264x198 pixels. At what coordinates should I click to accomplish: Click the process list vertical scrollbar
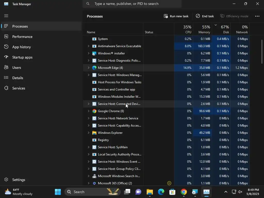click(x=262, y=52)
